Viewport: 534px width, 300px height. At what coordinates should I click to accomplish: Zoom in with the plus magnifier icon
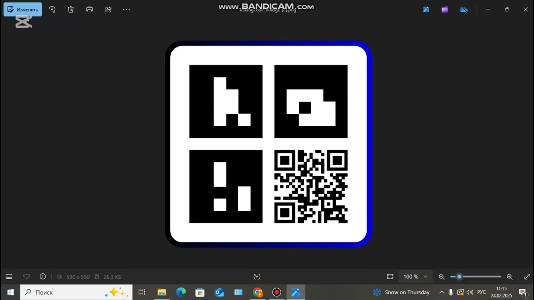[509, 277]
